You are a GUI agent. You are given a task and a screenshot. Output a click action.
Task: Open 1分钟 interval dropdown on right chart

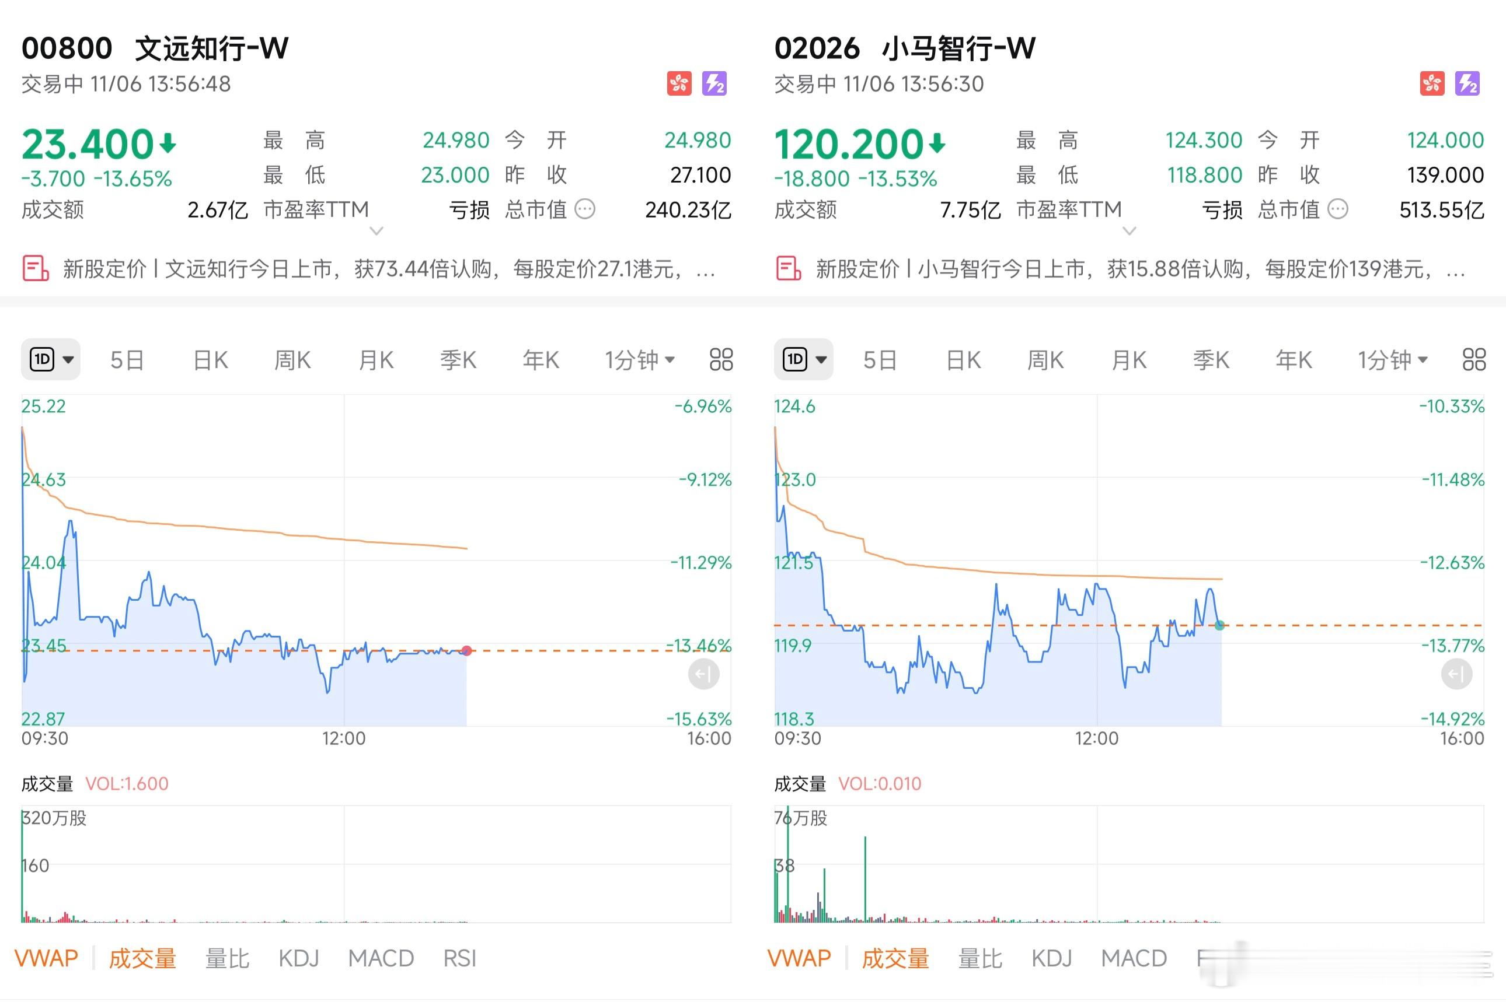pos(1393,360)
